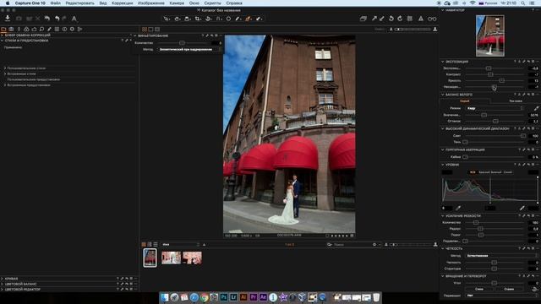
Task: Click the Spotlight icon in menu bar
Action: tap(523, 3)
